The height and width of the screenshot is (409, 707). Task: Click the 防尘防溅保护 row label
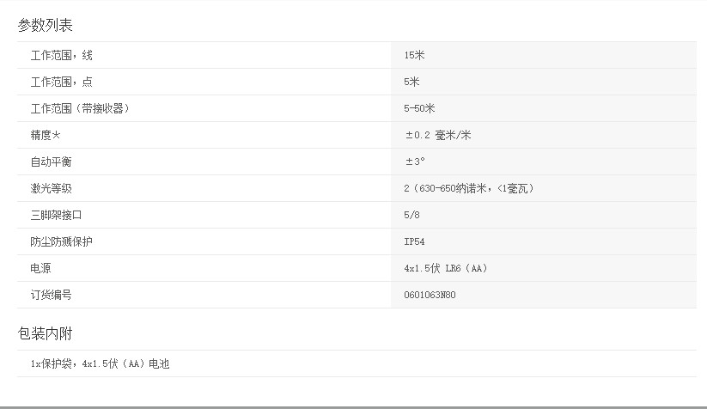point(61,241)
